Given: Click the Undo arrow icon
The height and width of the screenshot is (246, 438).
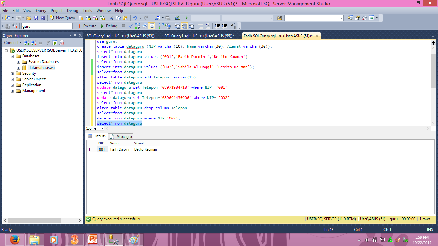Looking at the screenshot, I should point(135,18).
